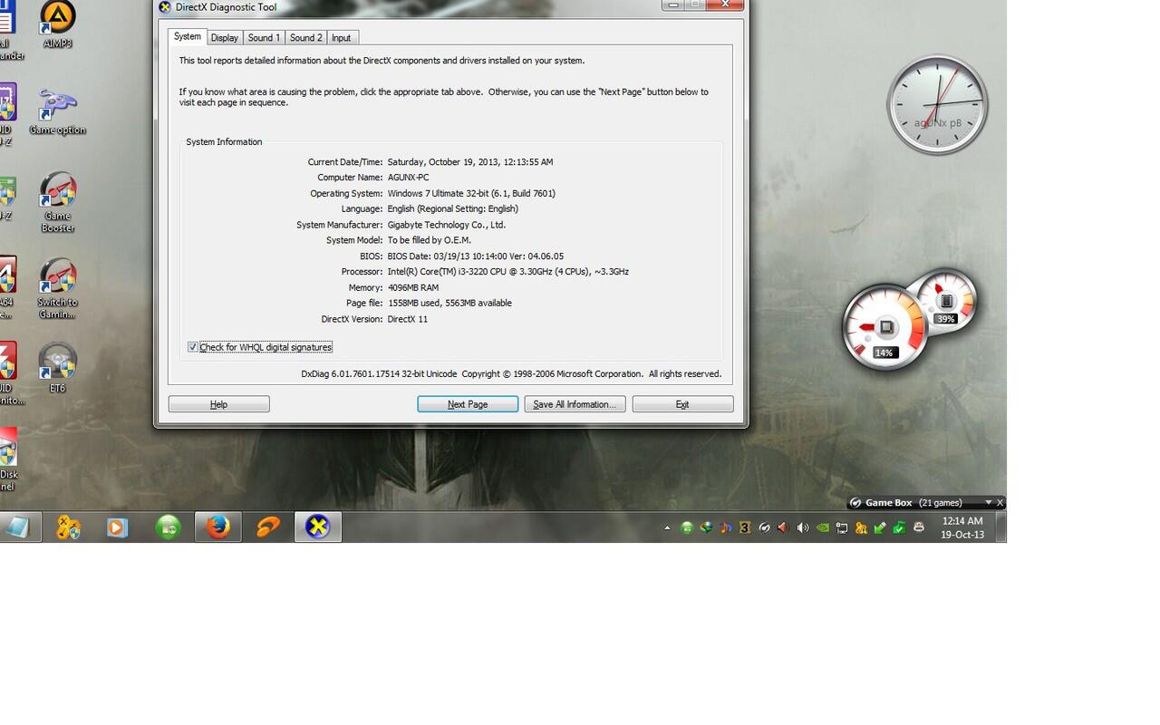Click the memory usage small gauge
Image resolution: width=1160 pixels, height=725 pixels.
945,302
